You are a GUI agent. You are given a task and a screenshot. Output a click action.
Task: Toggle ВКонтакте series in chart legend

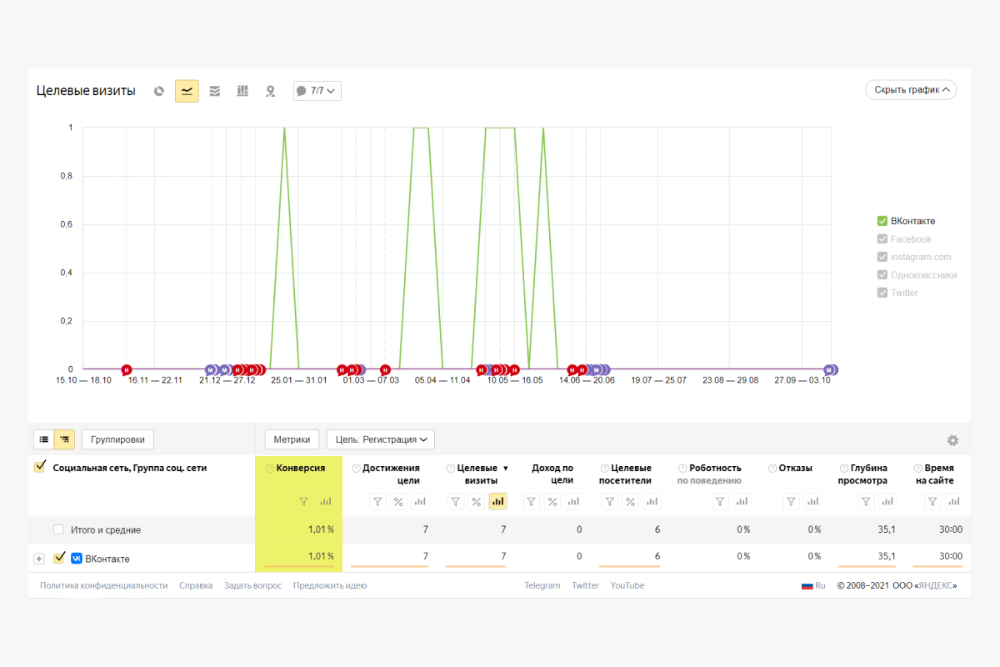coord(882,221)
